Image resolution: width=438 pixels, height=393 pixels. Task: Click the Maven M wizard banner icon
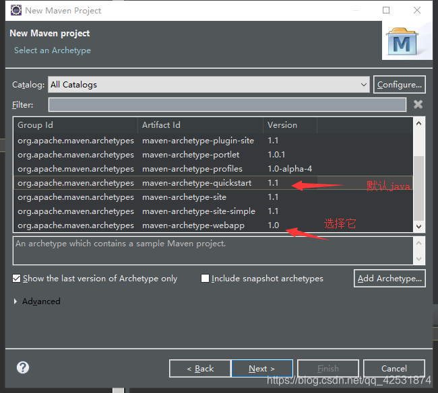(402, 41)
